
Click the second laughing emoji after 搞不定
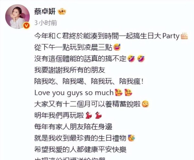point(141,59)
